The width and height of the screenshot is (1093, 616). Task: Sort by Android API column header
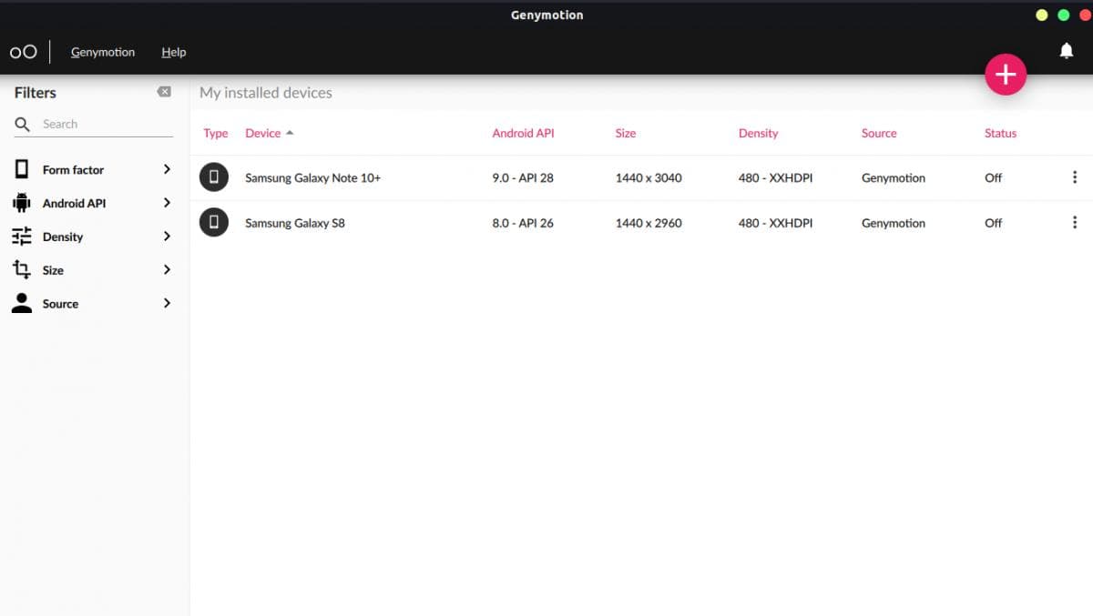523,133
